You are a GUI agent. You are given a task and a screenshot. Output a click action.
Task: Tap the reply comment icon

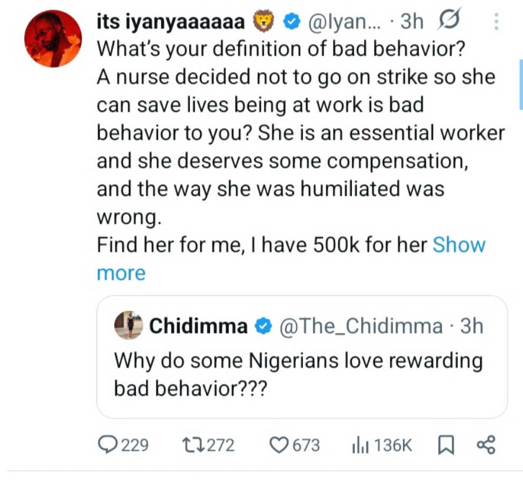click(x=108, y=446)
